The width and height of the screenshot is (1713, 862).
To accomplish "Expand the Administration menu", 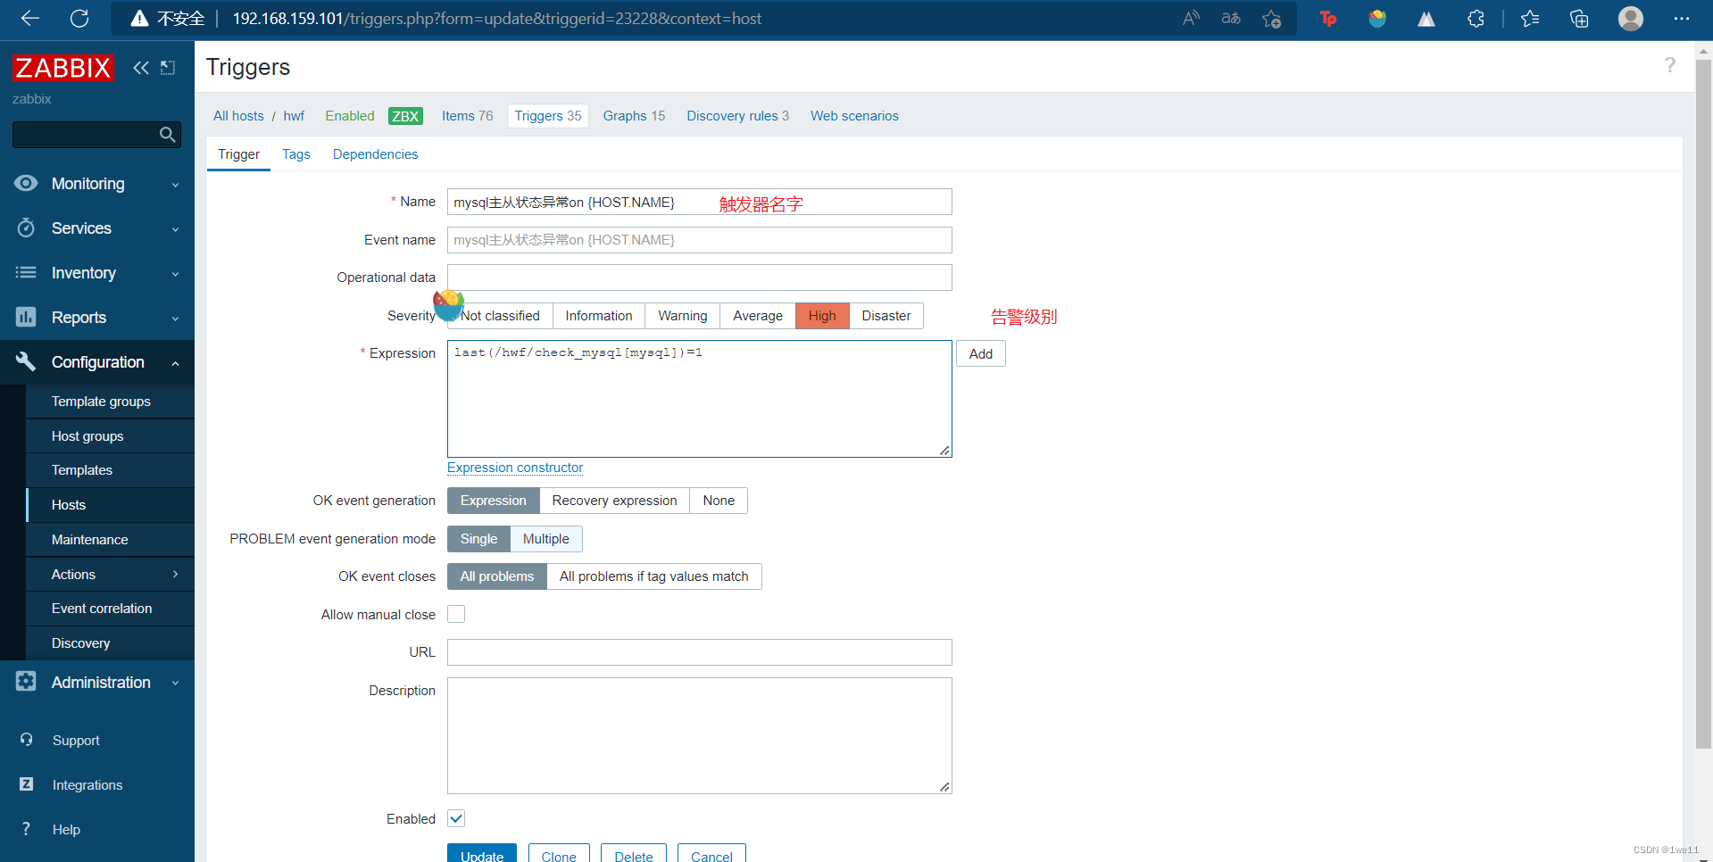I will click(175, 684).
